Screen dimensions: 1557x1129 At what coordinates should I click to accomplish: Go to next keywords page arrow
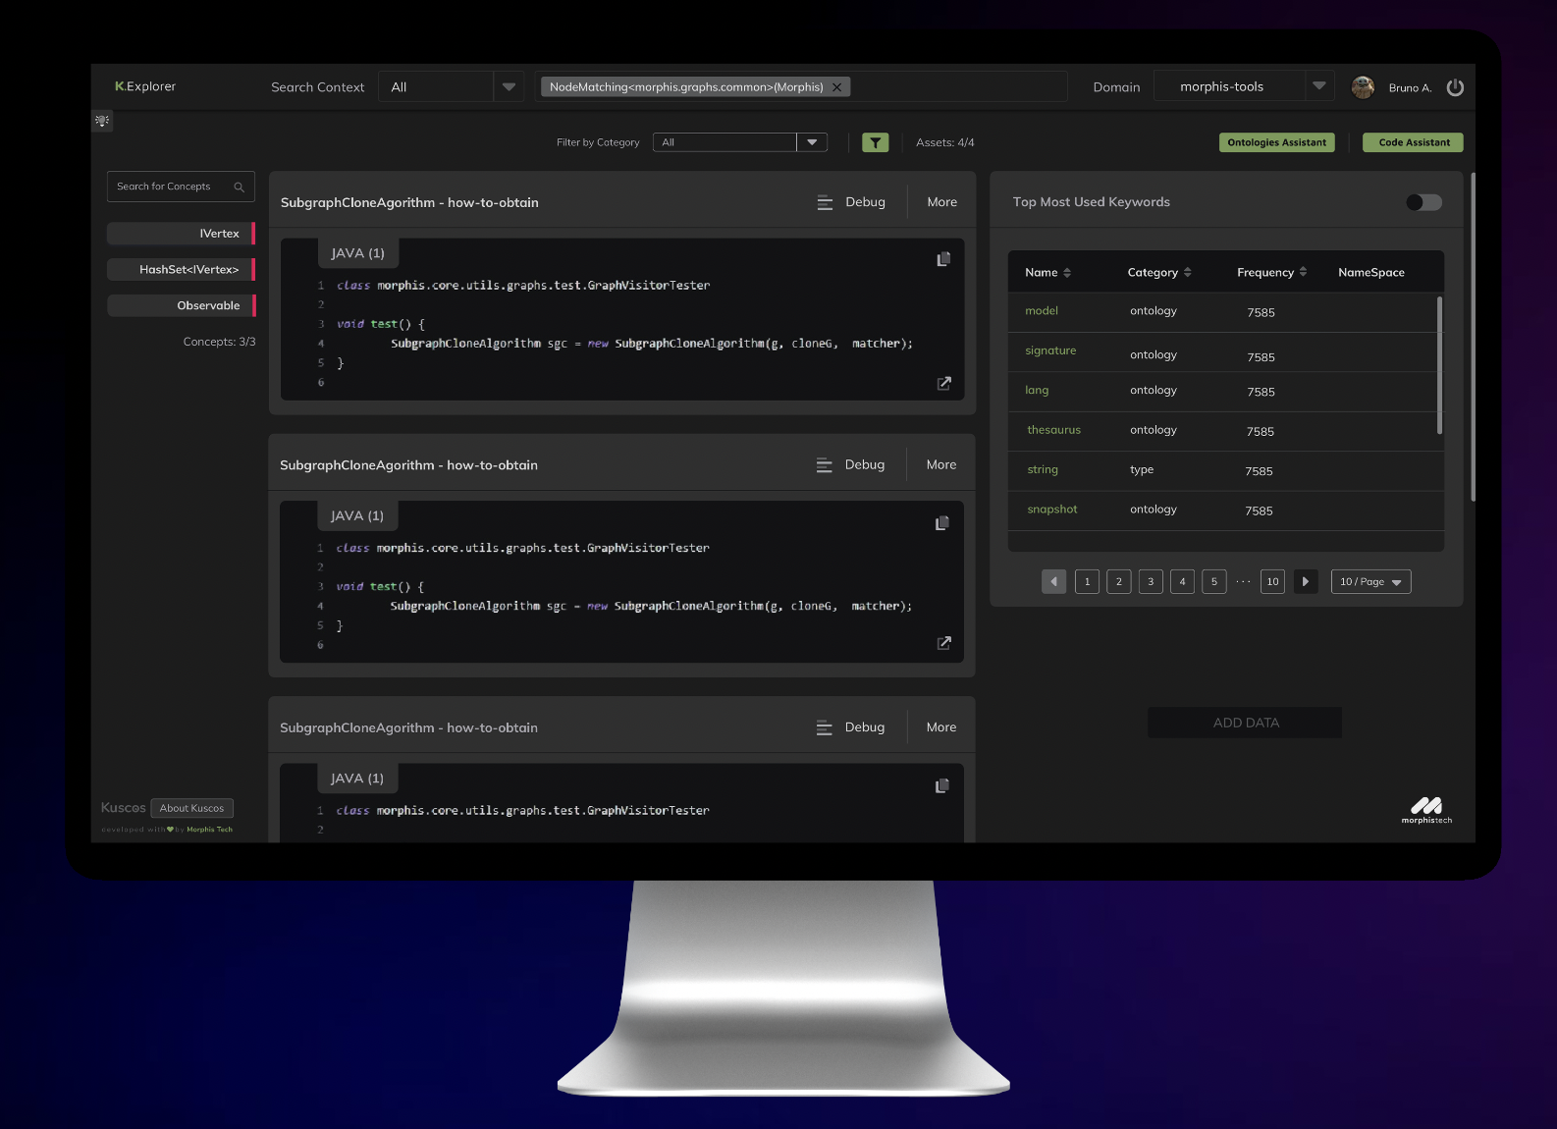pos(1306,581)
